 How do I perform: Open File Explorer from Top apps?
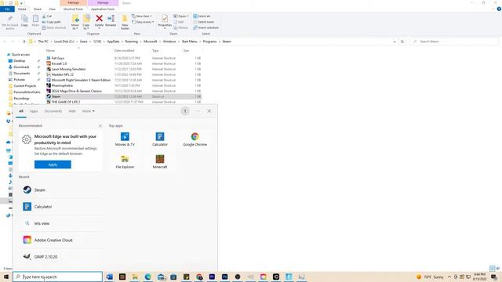point(125,162)
